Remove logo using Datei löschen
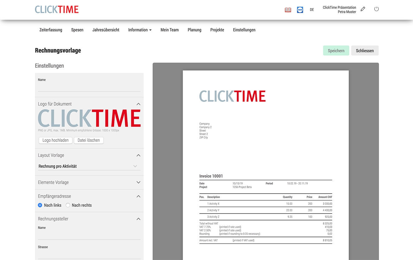The width and height of the screenshot is (413, 260). tap(89, 140)
